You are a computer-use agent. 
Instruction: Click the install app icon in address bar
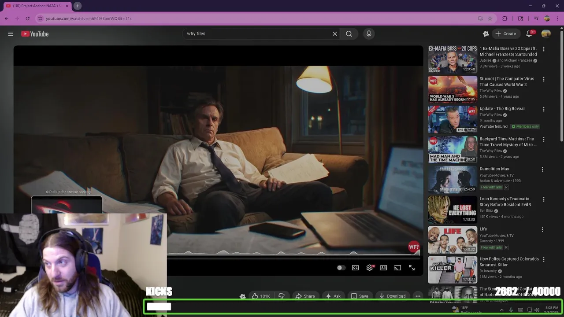pyautogui.click(x=480, y=18)
